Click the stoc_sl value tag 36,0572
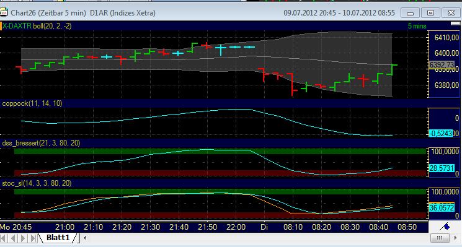 pos(442,208)
